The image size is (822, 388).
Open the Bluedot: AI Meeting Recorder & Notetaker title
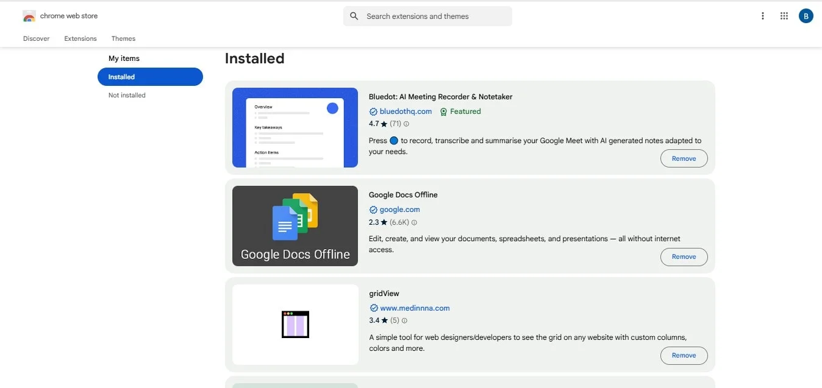pyautogui.click(x=440, y=97)
